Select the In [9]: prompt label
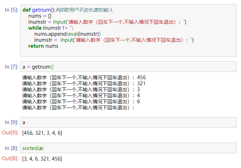241x168 pixels. pyautogui.click(x=12, y=122)
